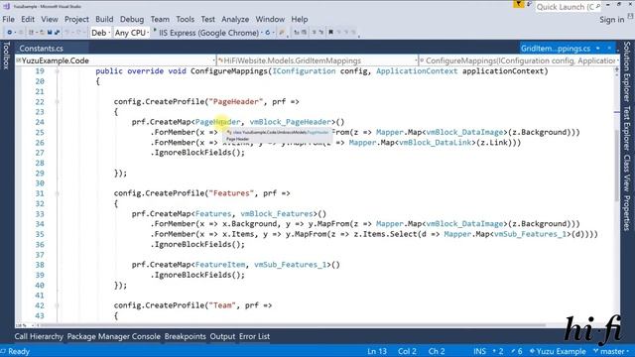635x357 pixels.
Task: Open the HiFiWebsite.Models.GridItemMappings type dropdown
Action: tap(317, 60)
